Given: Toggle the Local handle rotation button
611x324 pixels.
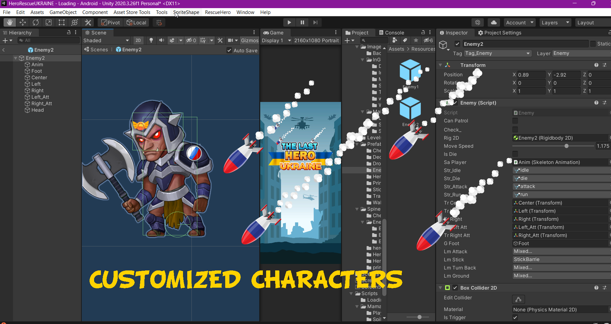Looking at the screenshot, I should 136,22.
